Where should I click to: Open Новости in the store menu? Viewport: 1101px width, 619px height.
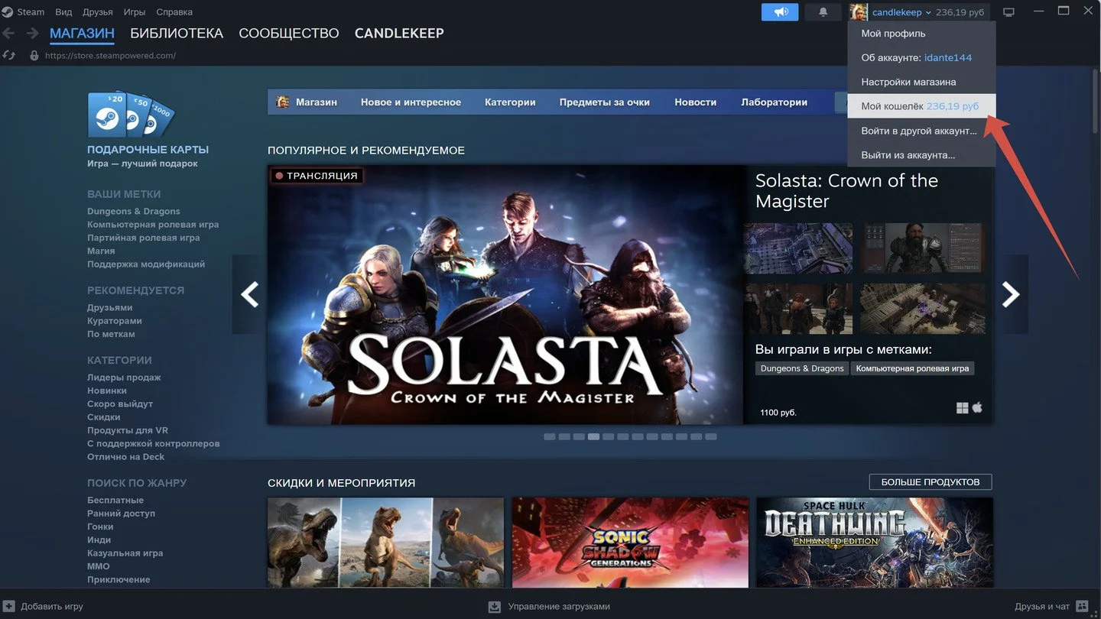[695, 102]
